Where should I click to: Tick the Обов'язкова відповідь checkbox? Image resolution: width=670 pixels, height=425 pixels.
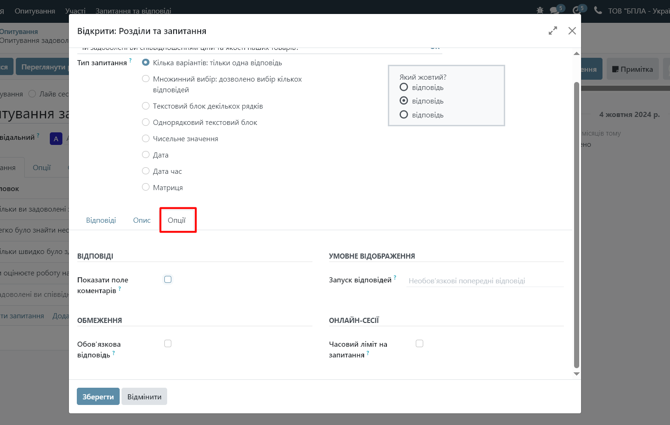point(168,343)
